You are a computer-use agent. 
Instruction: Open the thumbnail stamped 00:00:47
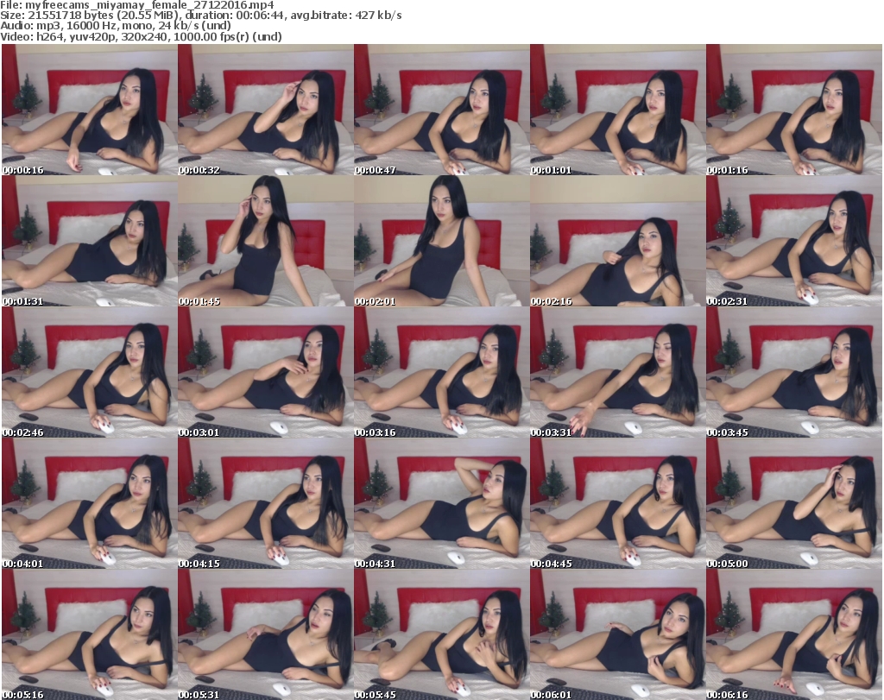pyautogui.click(x=441, y=110)
